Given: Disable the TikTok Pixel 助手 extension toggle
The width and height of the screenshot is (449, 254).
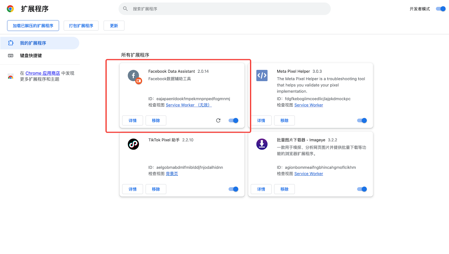Looking at the screenshot, I should tap(233, 189).
